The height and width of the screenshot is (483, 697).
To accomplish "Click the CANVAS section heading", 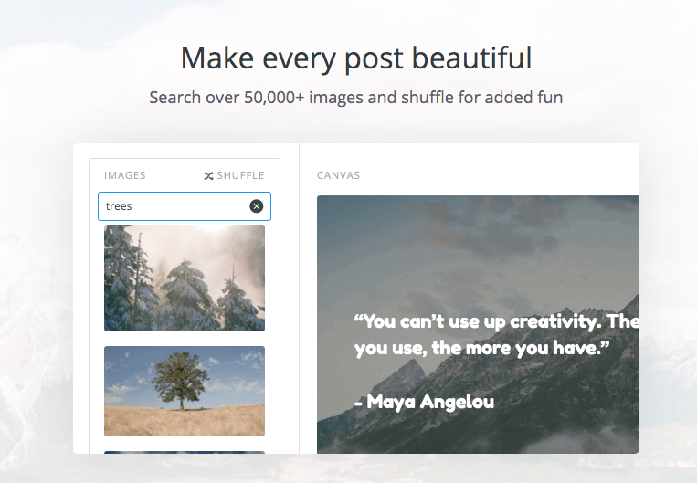I will [339, 175].
